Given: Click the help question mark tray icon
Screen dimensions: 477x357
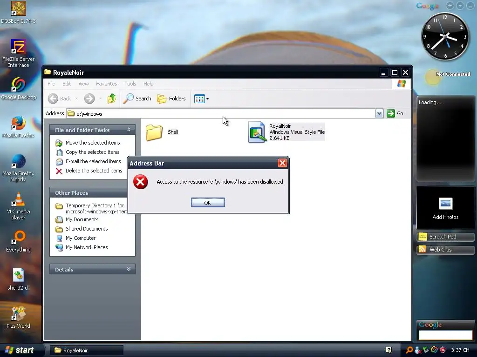Looking at the screenshot, I should (389, 350).
